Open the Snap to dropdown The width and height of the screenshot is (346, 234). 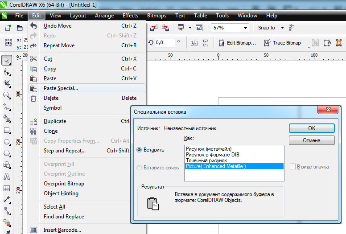tap(282, 28)
